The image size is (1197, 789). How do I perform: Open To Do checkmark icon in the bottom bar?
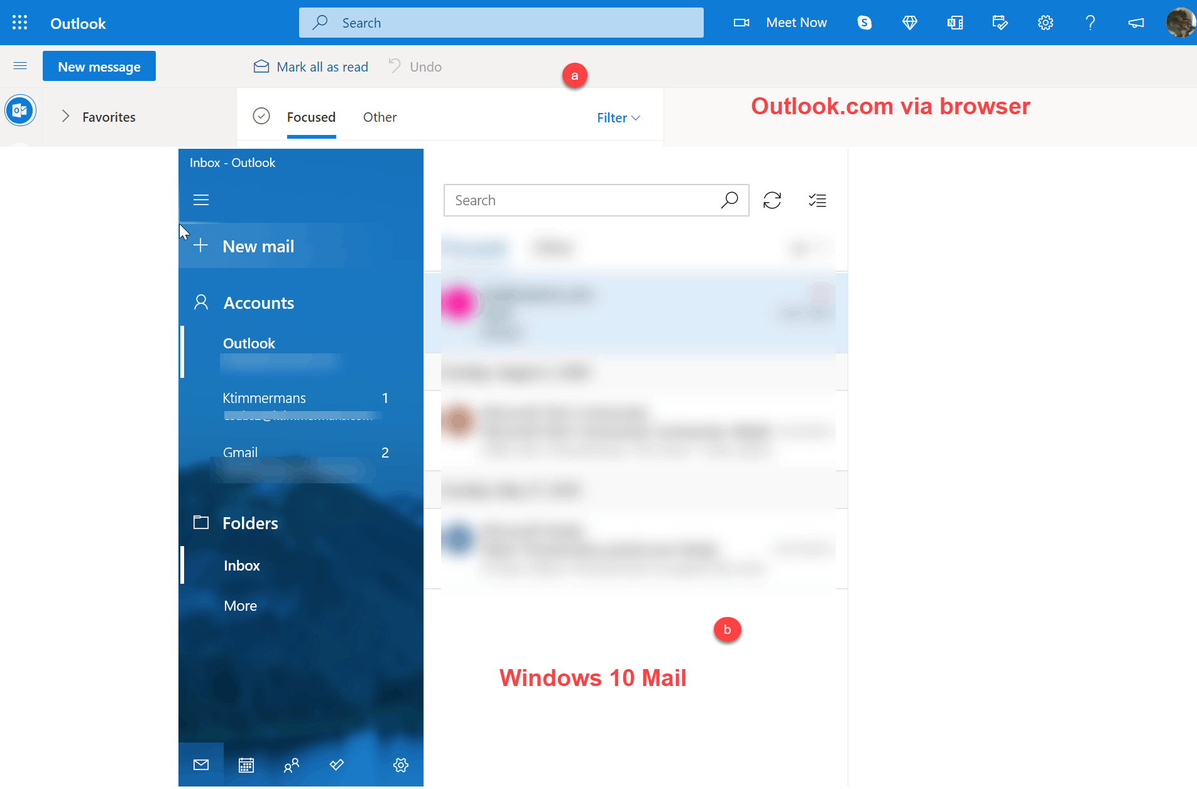[x=337, y=765]
